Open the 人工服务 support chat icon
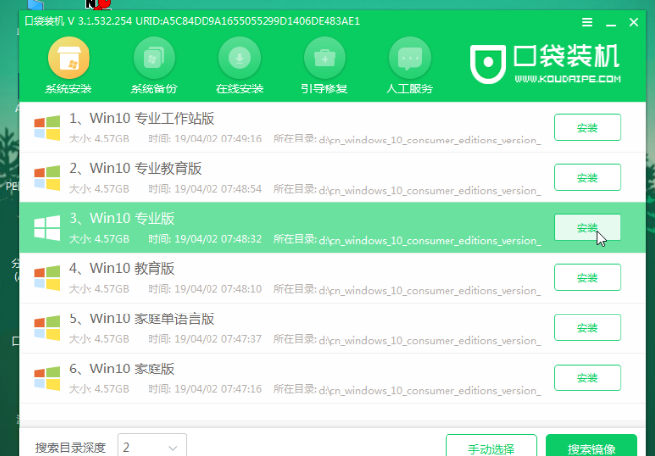655x456 pixels. [410, 58]
